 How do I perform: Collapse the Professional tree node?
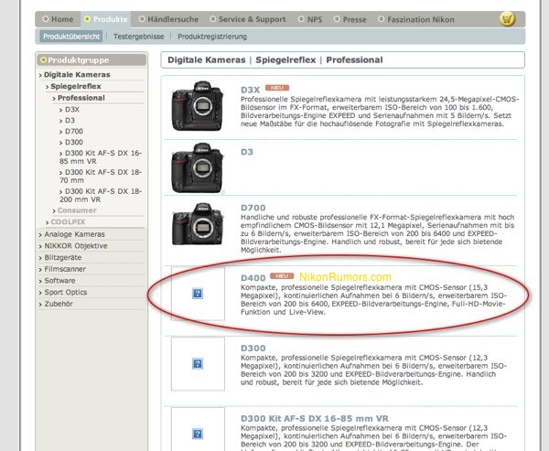click(79, 98)
